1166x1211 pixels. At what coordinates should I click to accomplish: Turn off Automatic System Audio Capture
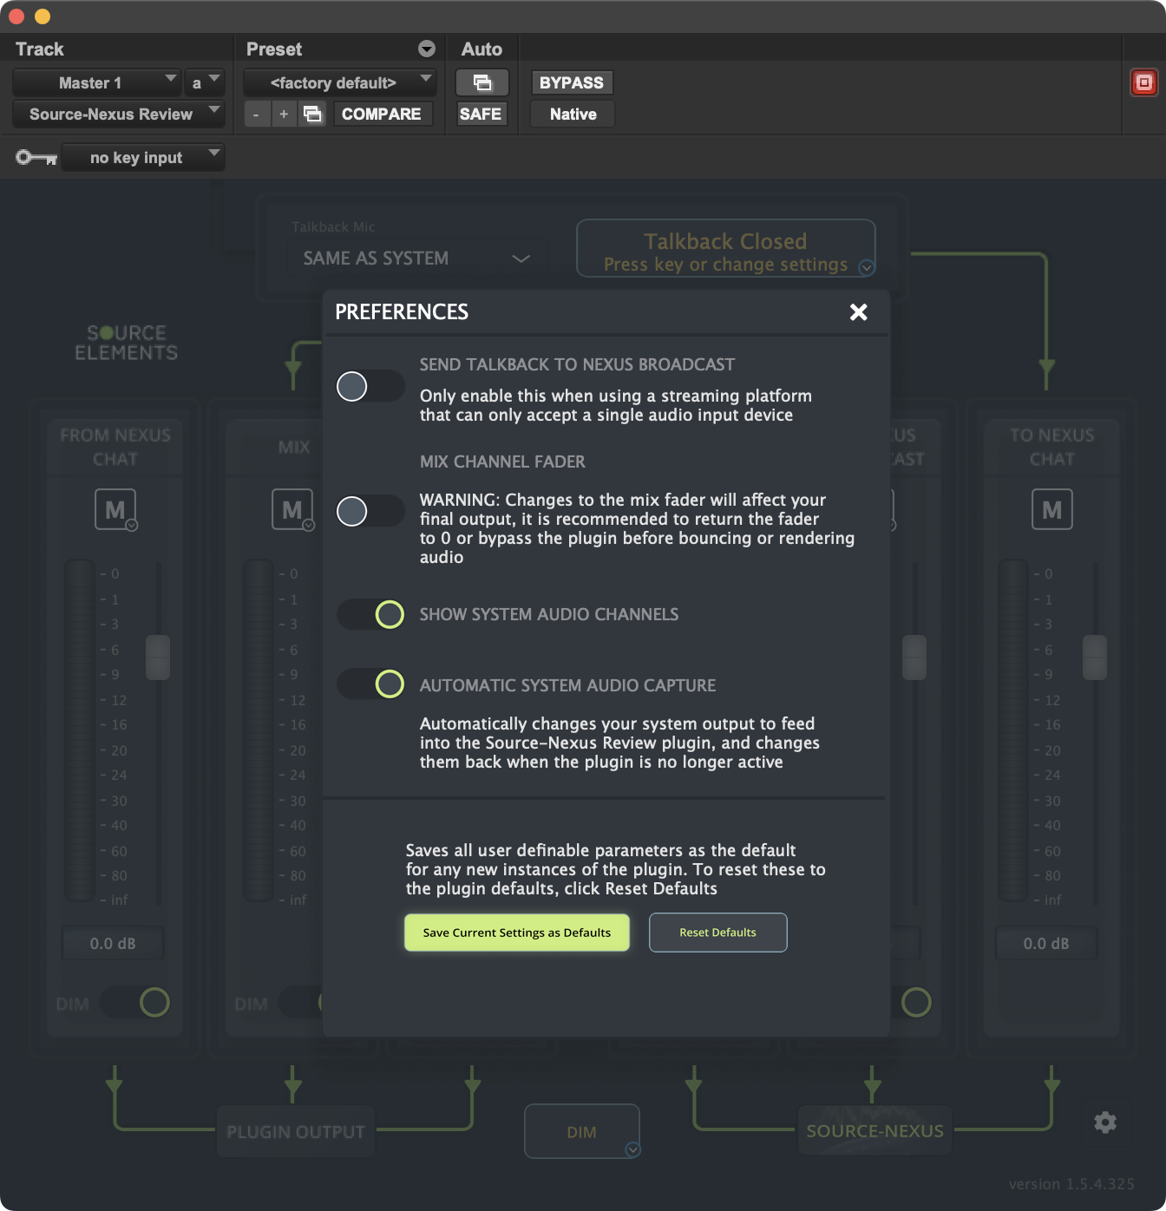click(371, 684)
